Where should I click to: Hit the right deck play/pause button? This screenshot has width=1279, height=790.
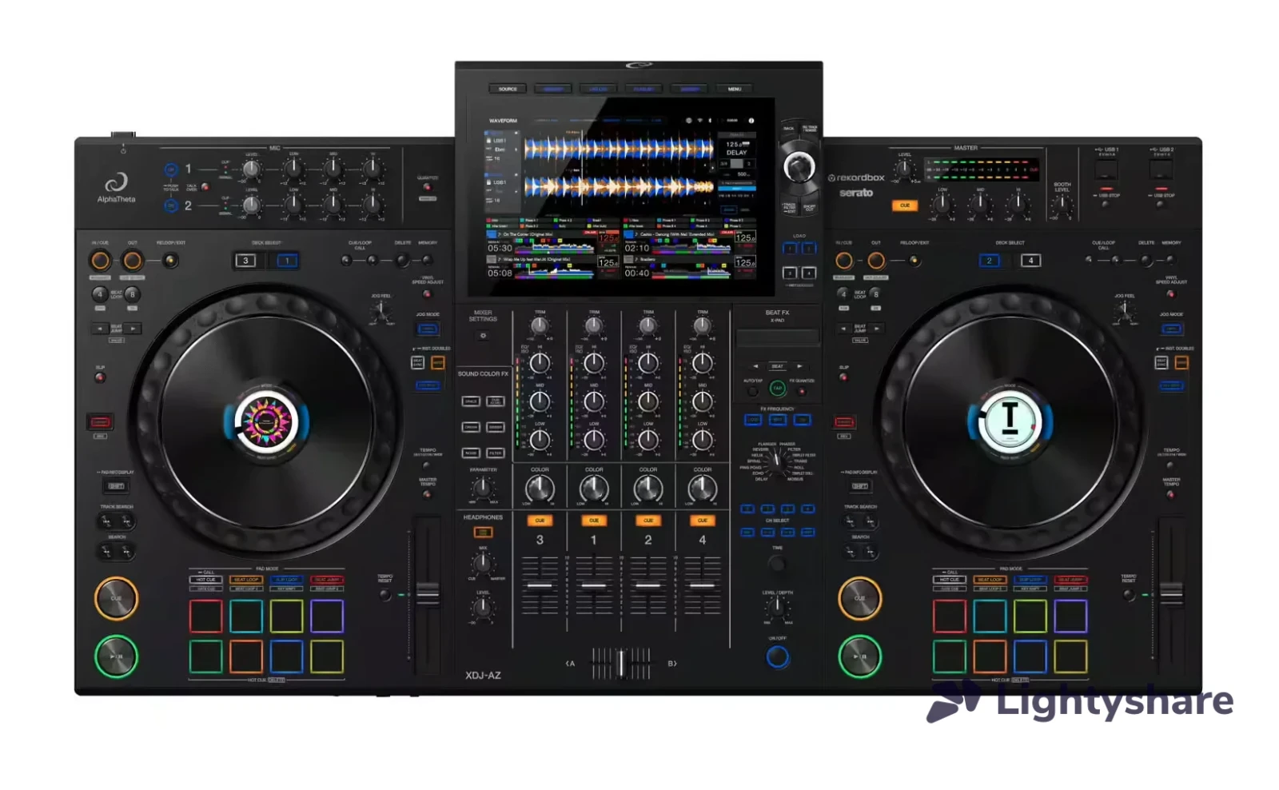(859, 656)
